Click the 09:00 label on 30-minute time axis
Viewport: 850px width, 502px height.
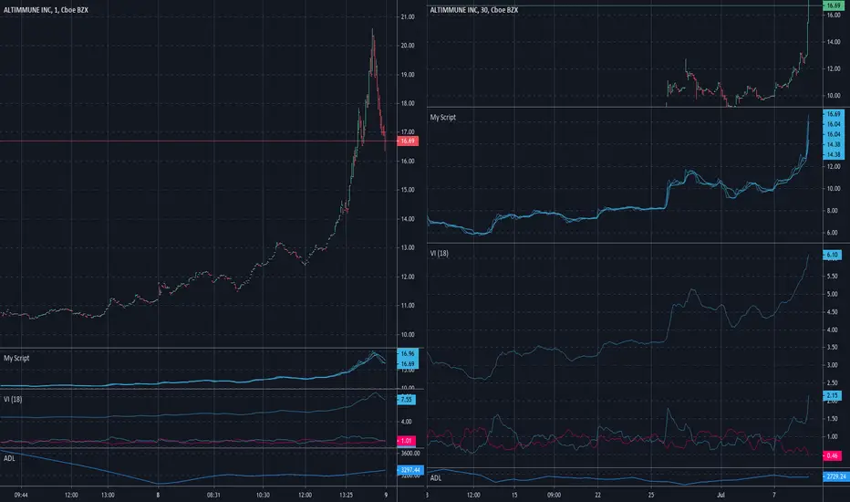click(554, 495)
